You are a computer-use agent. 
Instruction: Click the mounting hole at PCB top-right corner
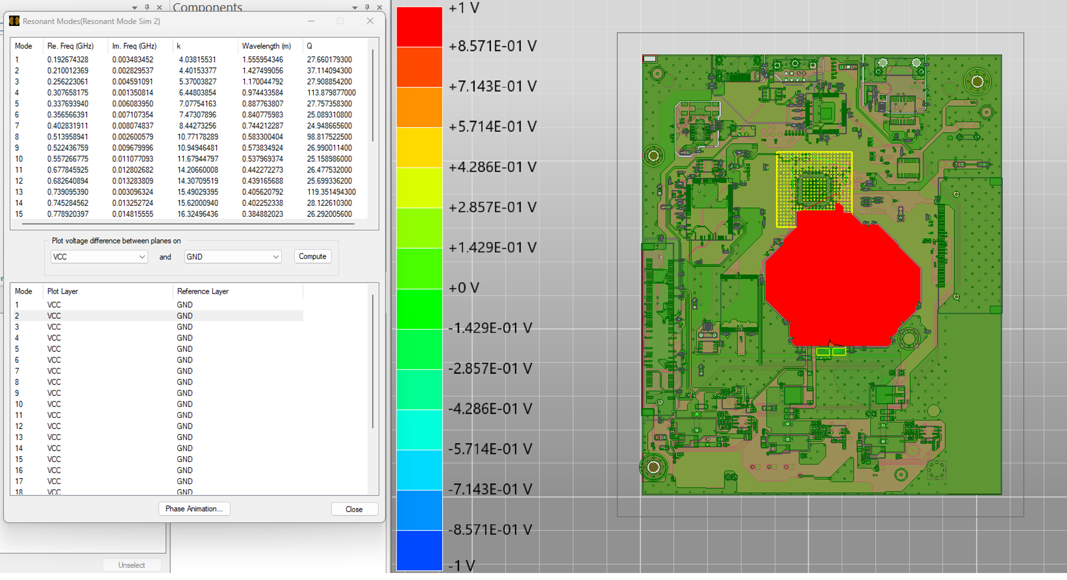click(978, 82)
